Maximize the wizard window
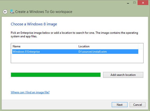The image size is (150, 111). point(134,3)
